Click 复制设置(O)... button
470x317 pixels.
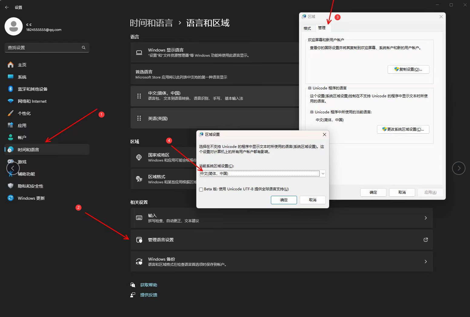point(408,69)
